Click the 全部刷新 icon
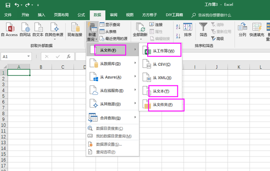Screen dimensions: 270x171 point(140,27)
